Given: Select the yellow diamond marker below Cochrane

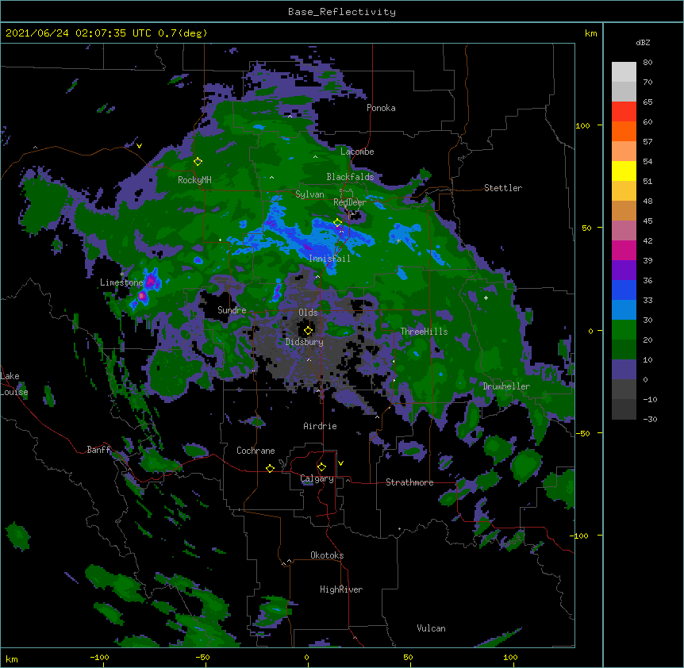Looking at the screenshot, I should pyautogui.click(x=270, y=468).
